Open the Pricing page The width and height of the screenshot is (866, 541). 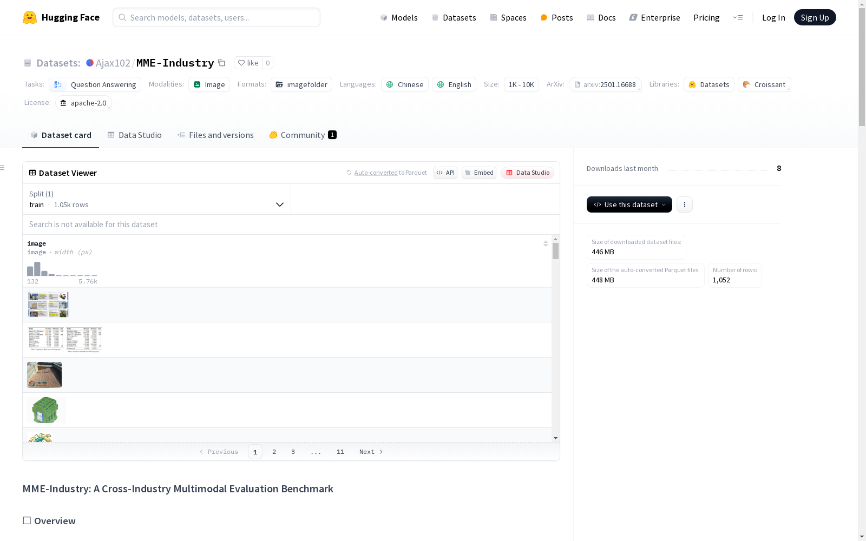pyautogui.click(x=706, y=17)
